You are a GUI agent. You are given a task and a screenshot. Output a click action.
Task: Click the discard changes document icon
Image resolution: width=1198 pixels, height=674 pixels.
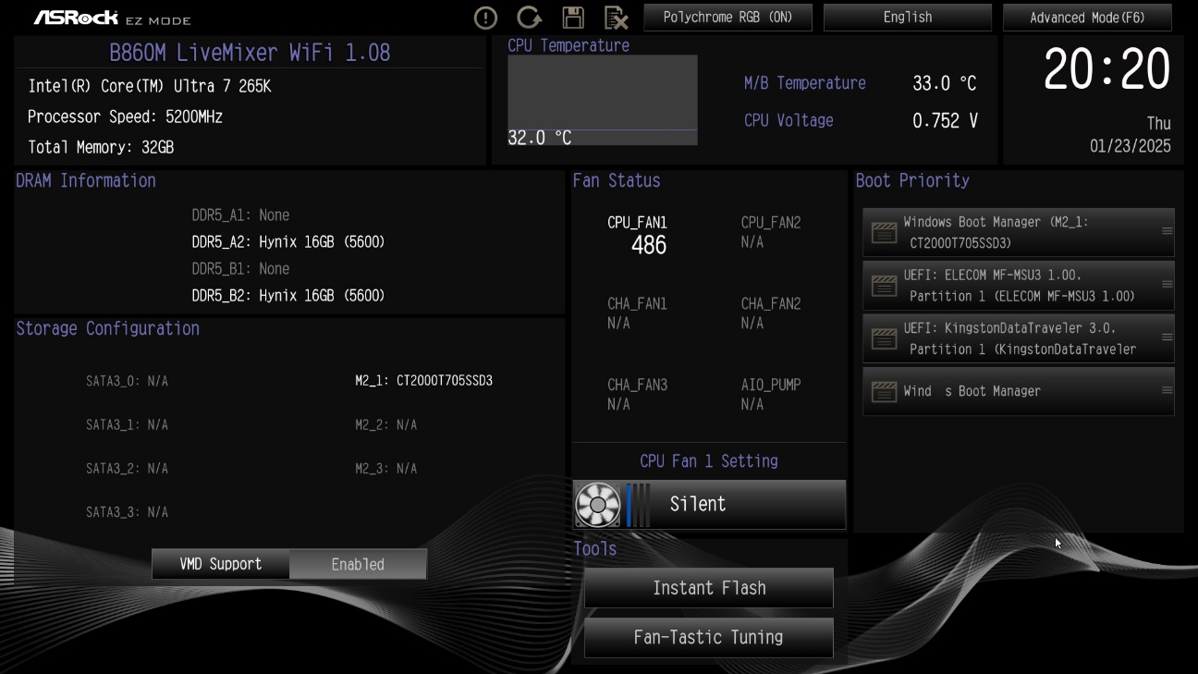tap(616, 18)
